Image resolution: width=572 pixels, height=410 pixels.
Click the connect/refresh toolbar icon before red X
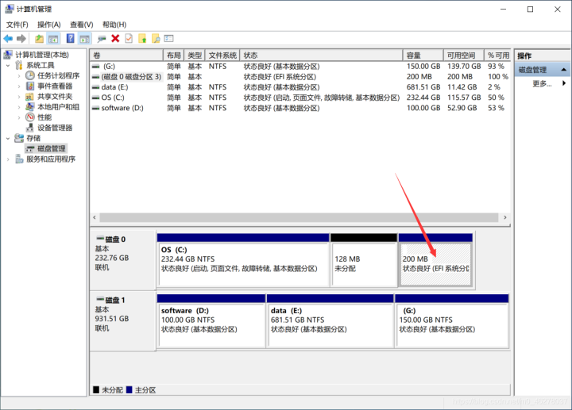(x=102, y=38)
